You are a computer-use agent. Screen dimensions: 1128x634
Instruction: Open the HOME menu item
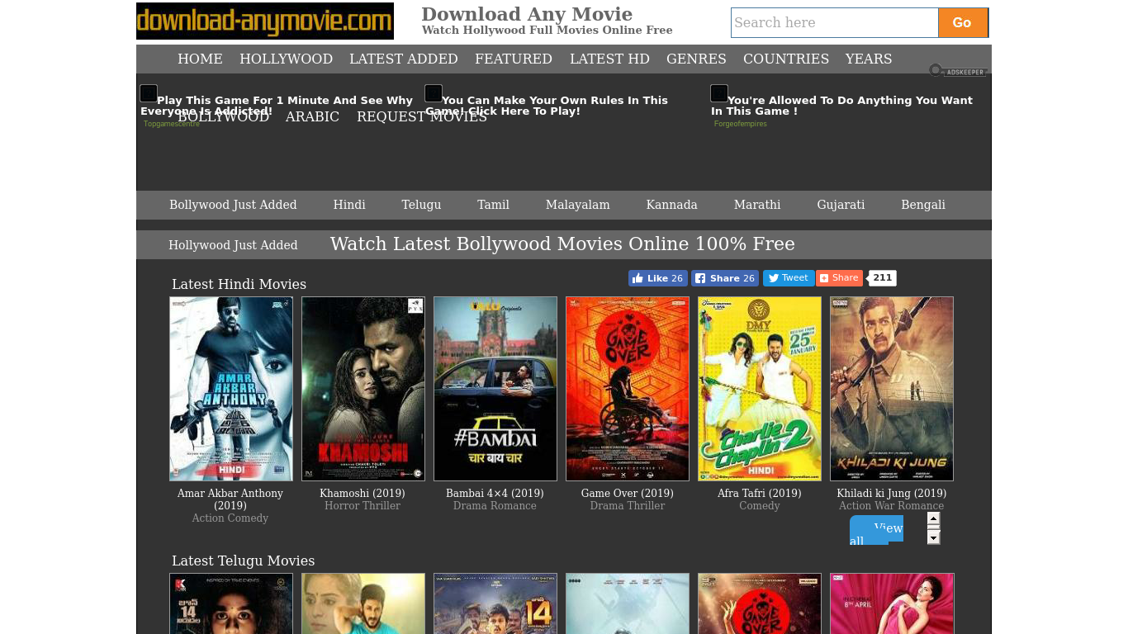click(x=200, y=59)
